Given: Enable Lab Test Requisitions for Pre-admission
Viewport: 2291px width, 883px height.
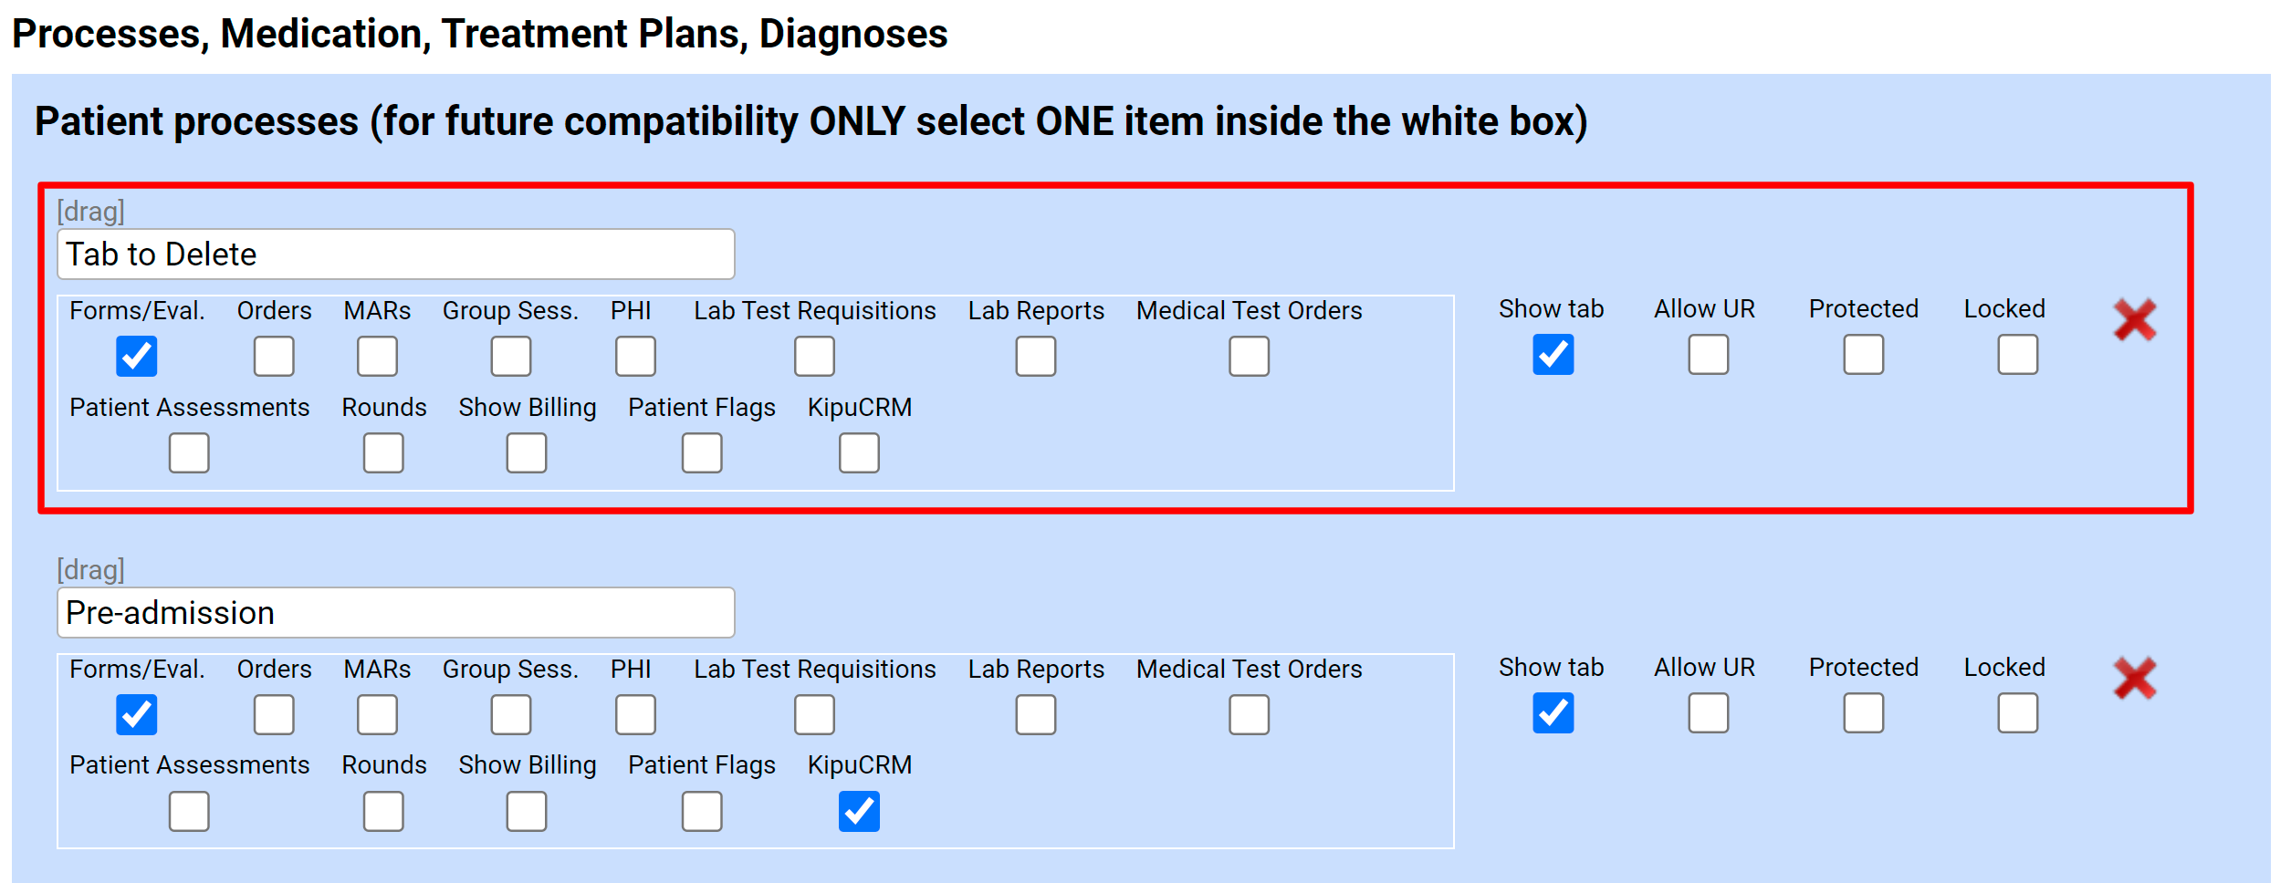Looking at the screenshot, I should 813,716.
